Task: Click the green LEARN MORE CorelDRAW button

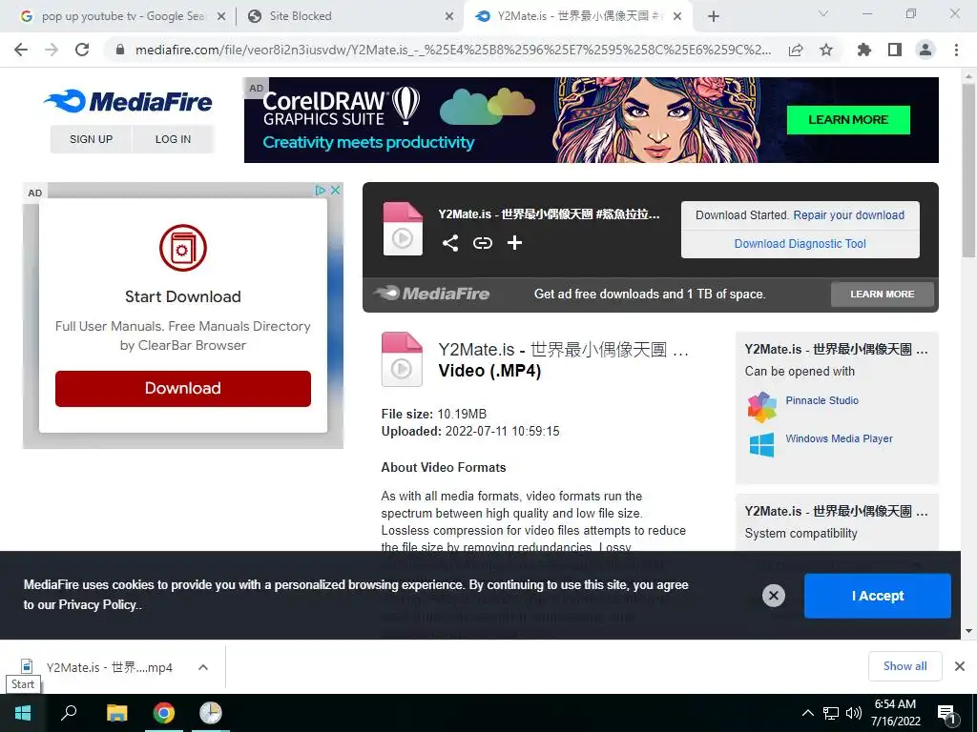Action: click(848, 119)
